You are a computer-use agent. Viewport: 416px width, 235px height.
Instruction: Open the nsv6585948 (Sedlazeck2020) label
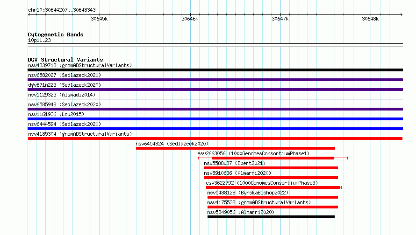point(65,104)
